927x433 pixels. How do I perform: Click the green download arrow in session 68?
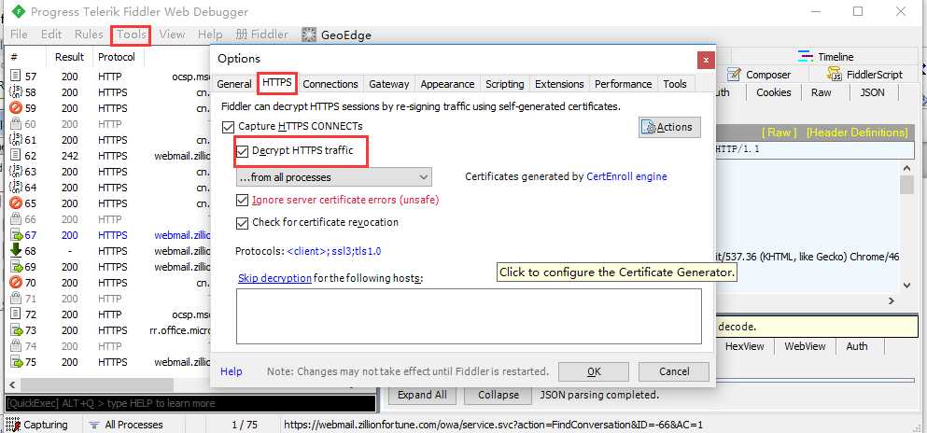click(16, 251)
